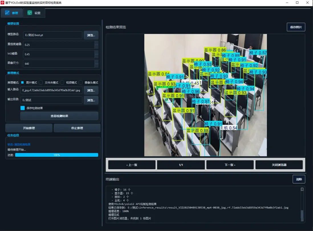The height and width of the screenshot is (231, 313).
Task: Switch to the 设置 tab
Action: click(34, 13)
